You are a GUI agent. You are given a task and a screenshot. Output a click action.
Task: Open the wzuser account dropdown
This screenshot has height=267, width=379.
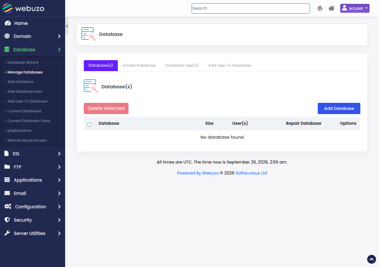(x=355, y=8)
